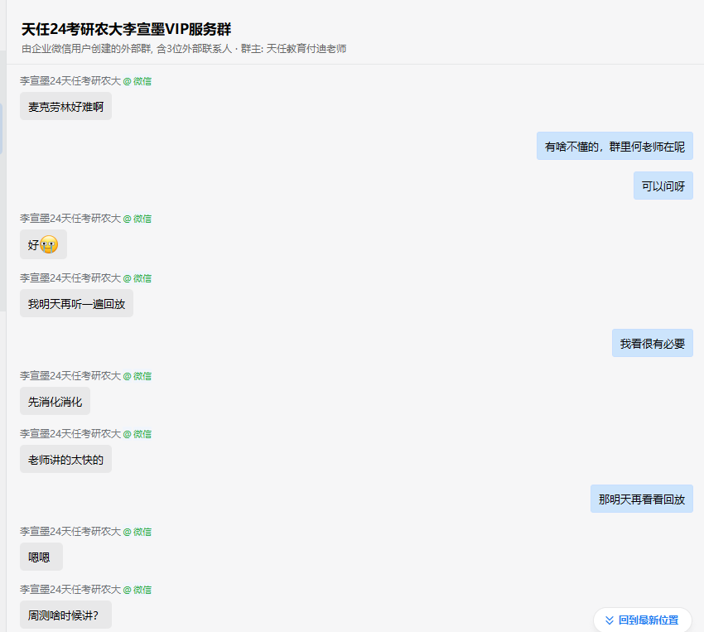The width and height of the screenshot is (704, 632).
Task: Click the group description line mentioning 群主
Action: 184,49
